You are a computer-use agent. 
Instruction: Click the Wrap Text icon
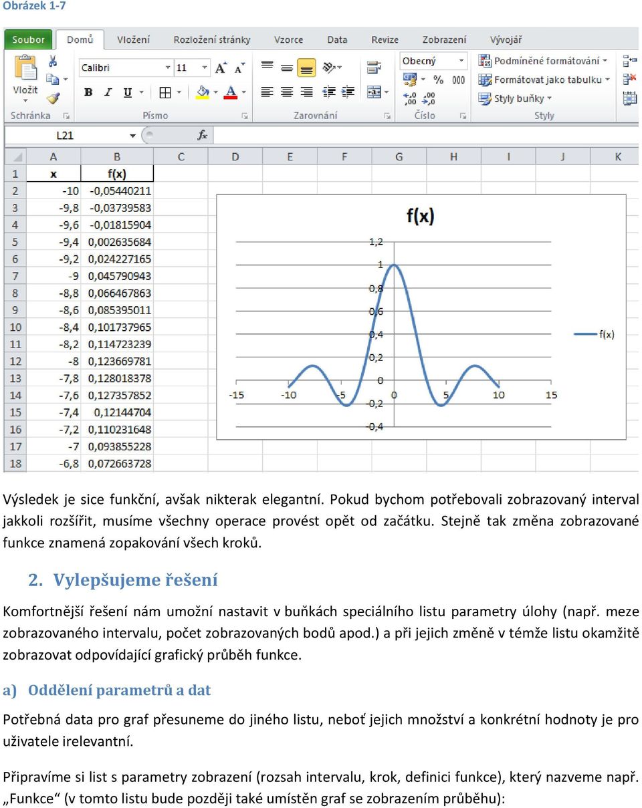tap(374, 67)
